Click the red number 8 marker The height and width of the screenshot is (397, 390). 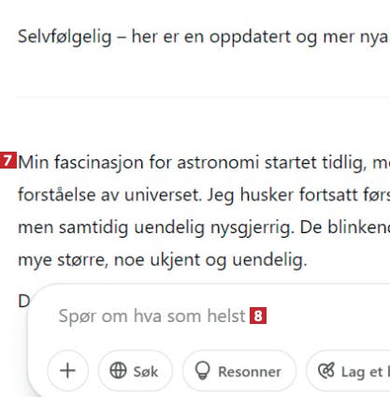[x=258, y=316]
